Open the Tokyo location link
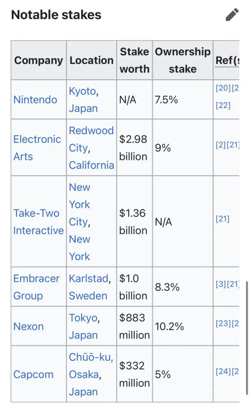Viewport: 250px width, 420px height. 83,318
